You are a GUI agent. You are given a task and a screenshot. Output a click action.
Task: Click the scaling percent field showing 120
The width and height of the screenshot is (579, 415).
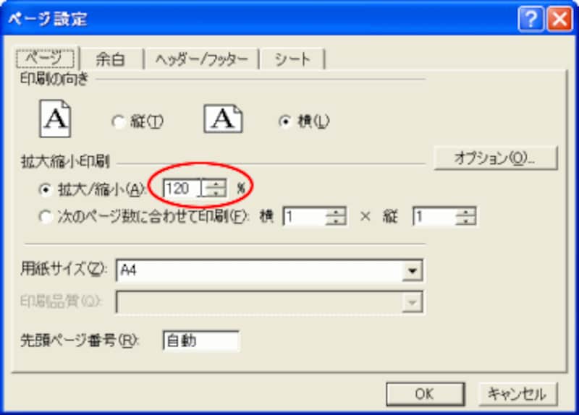(184, 189)
